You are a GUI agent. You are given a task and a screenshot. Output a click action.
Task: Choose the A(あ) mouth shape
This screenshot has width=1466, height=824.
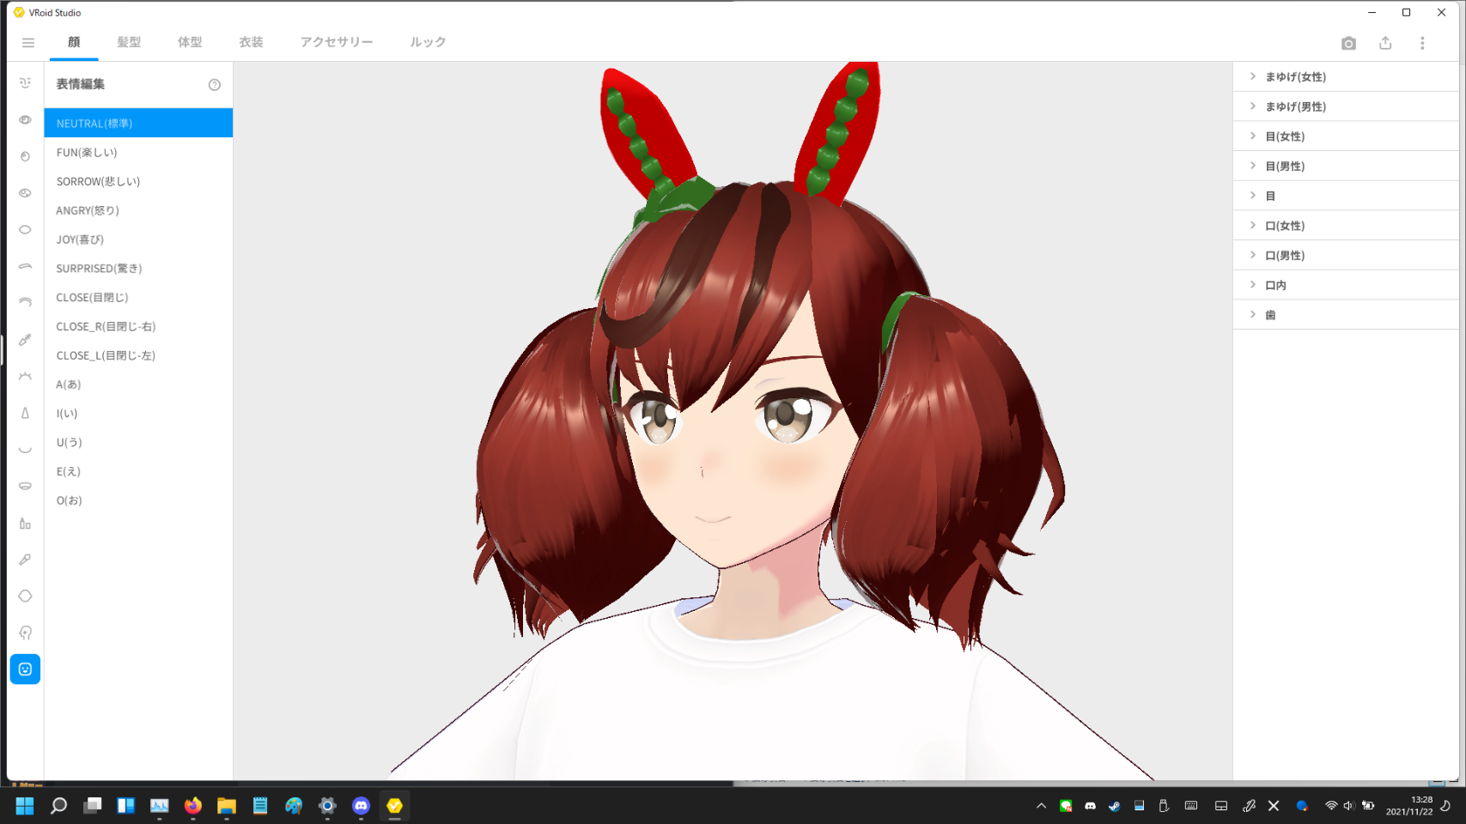tap(138, 385)
